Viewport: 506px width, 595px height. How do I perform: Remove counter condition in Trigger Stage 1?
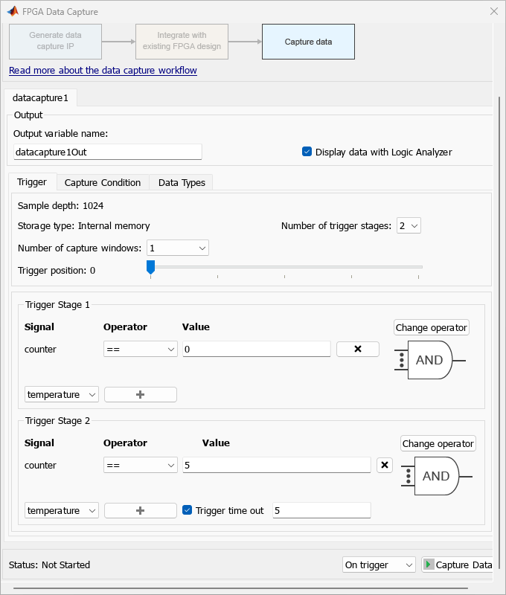pyautogui.click(x=357, y=349)
